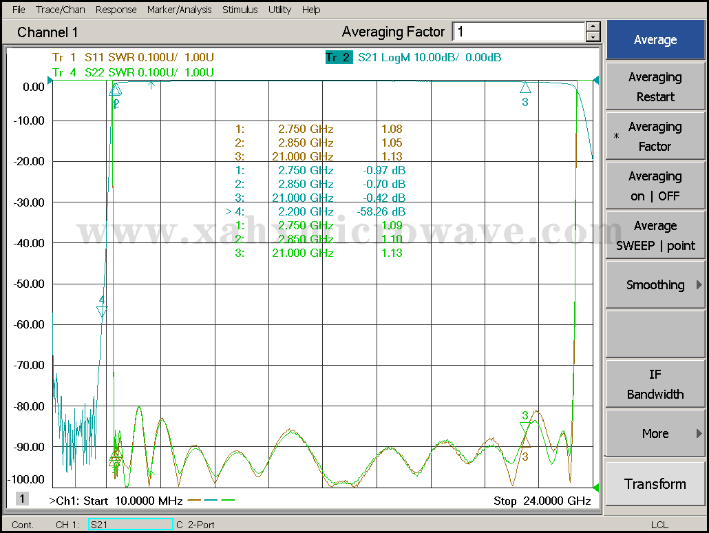709x533 pixels.
Task: Click the C 2-Port calibration status
Action: (x=195, y=525)
